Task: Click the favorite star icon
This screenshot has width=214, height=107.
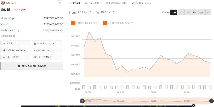Action: 59,3
